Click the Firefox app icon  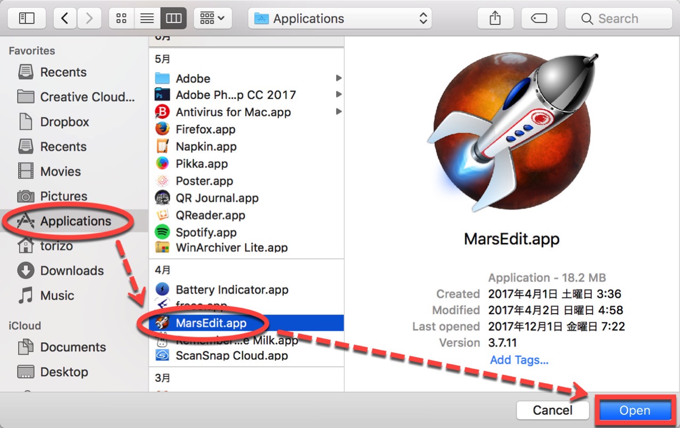[162, 129]
